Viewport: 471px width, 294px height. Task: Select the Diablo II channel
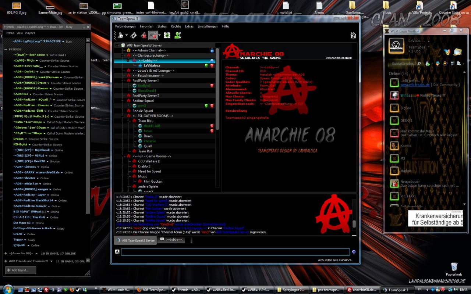coord(144,166)
